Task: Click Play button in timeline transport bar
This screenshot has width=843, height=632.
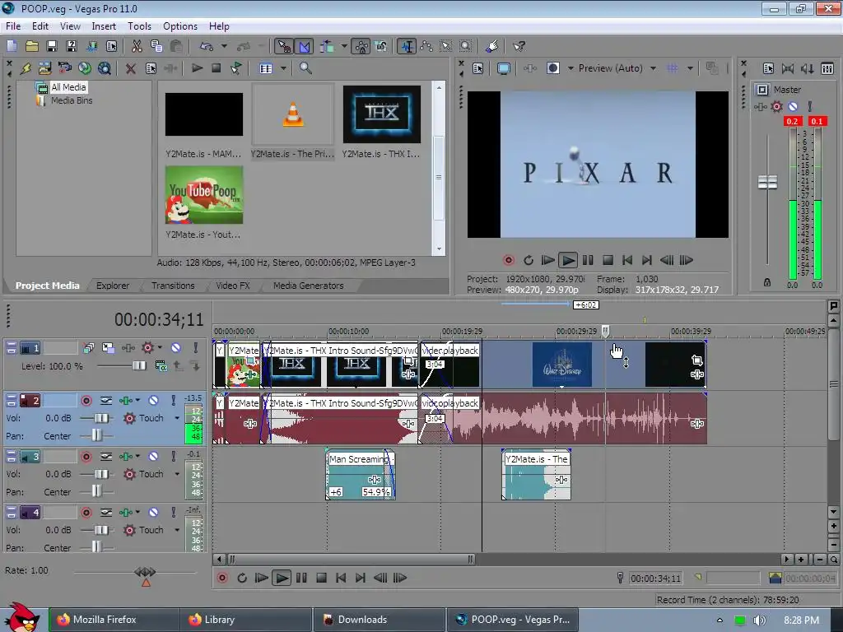Action: pos(282,578)
